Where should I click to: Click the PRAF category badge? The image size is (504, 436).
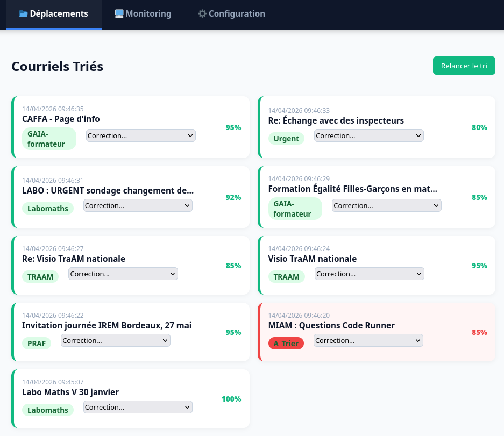coord(37,344)
